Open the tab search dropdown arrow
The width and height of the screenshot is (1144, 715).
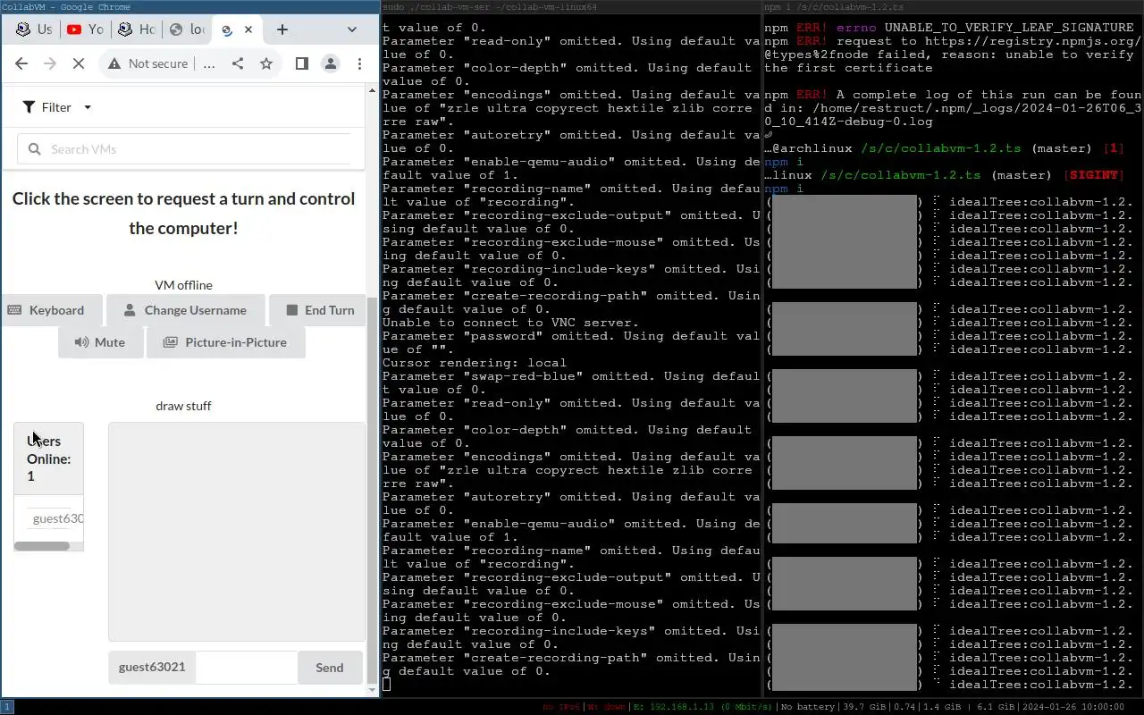click(x=352, y=29)
